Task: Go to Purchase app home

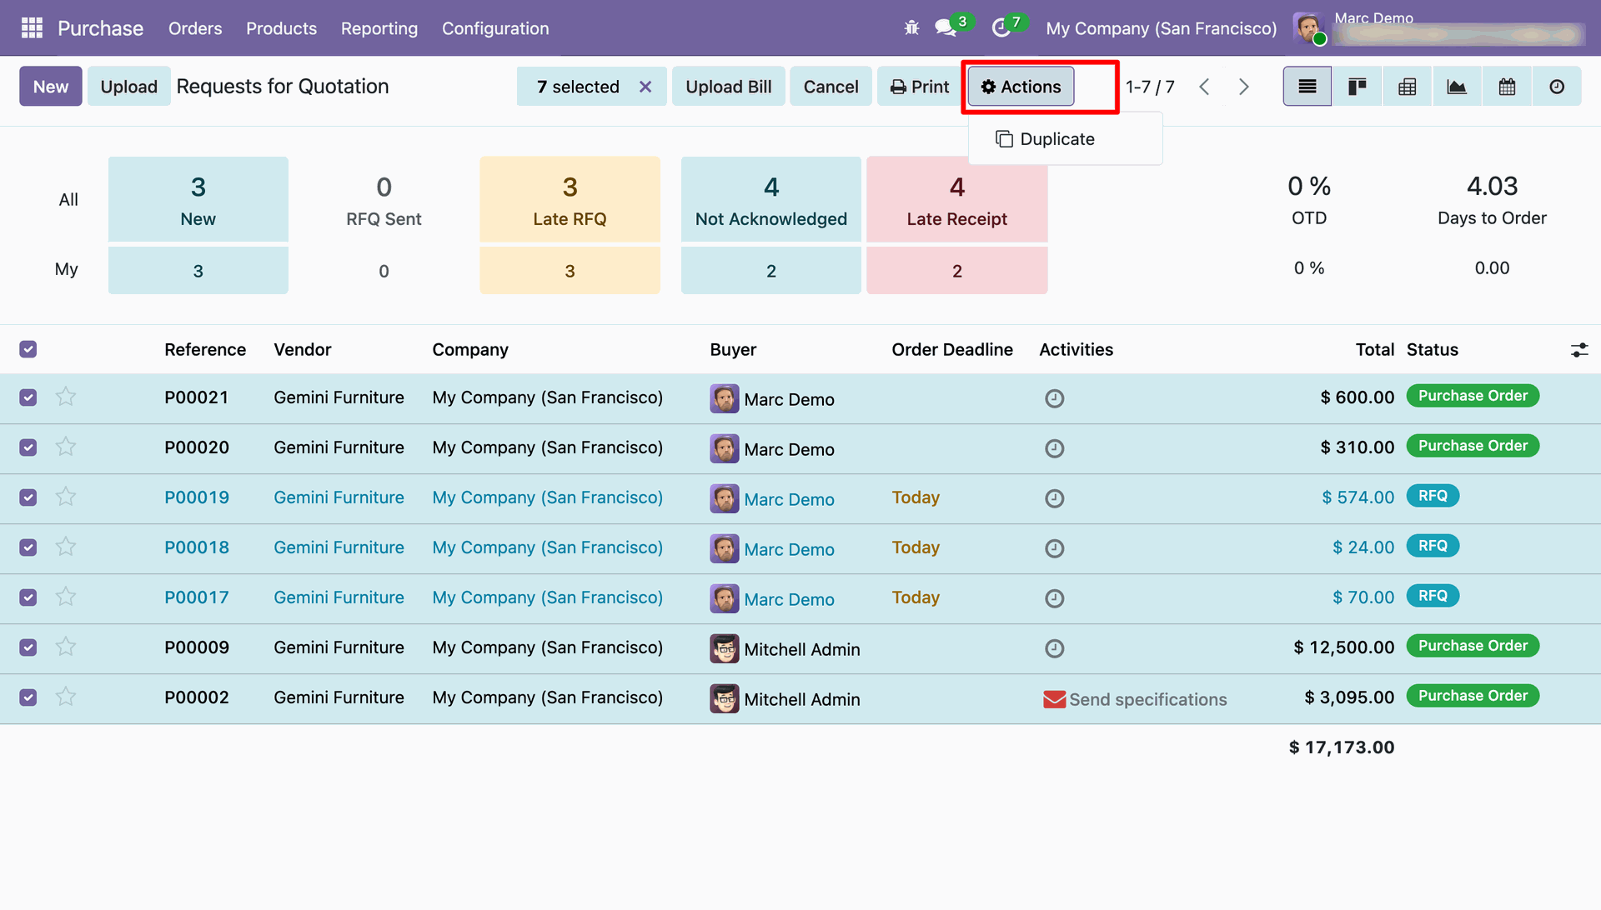Action: [100, 28]
